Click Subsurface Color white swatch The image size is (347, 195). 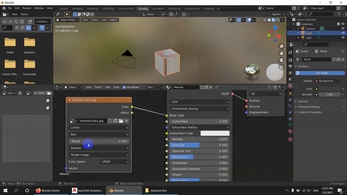pos(215,133)
